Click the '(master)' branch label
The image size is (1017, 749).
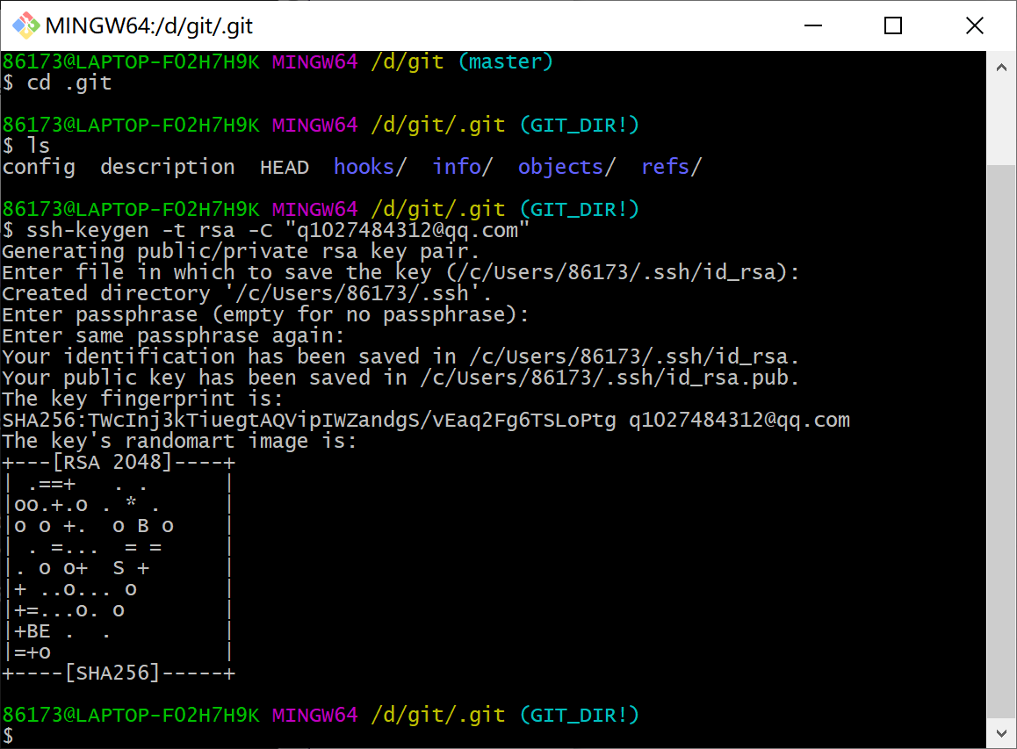(505, 61)
